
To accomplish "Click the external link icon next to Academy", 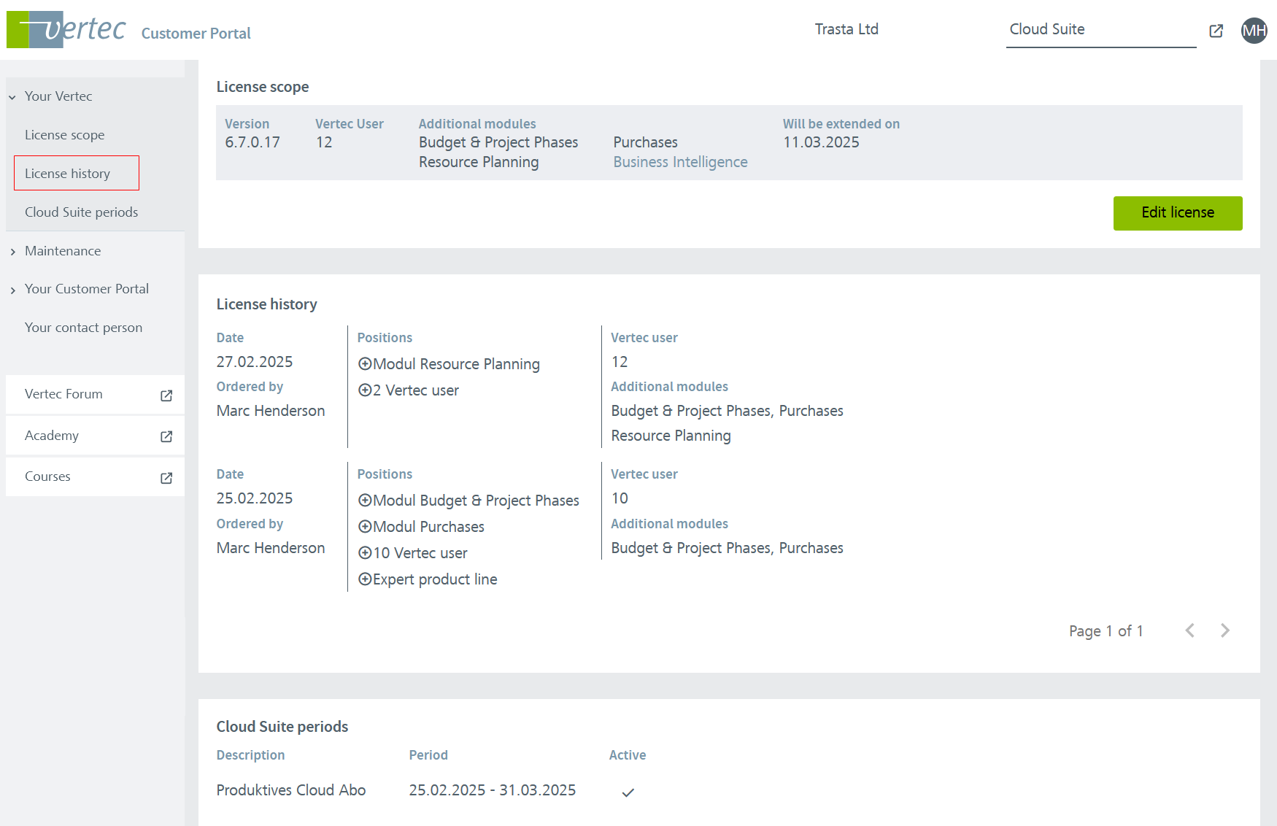I will [x=166, y=436].
